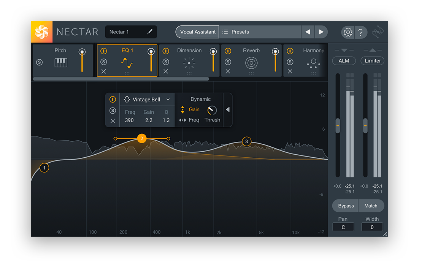Viewport: 422px width, 266px height.
Task: Open the settings gear icon
Action: (x=347, y=32)
